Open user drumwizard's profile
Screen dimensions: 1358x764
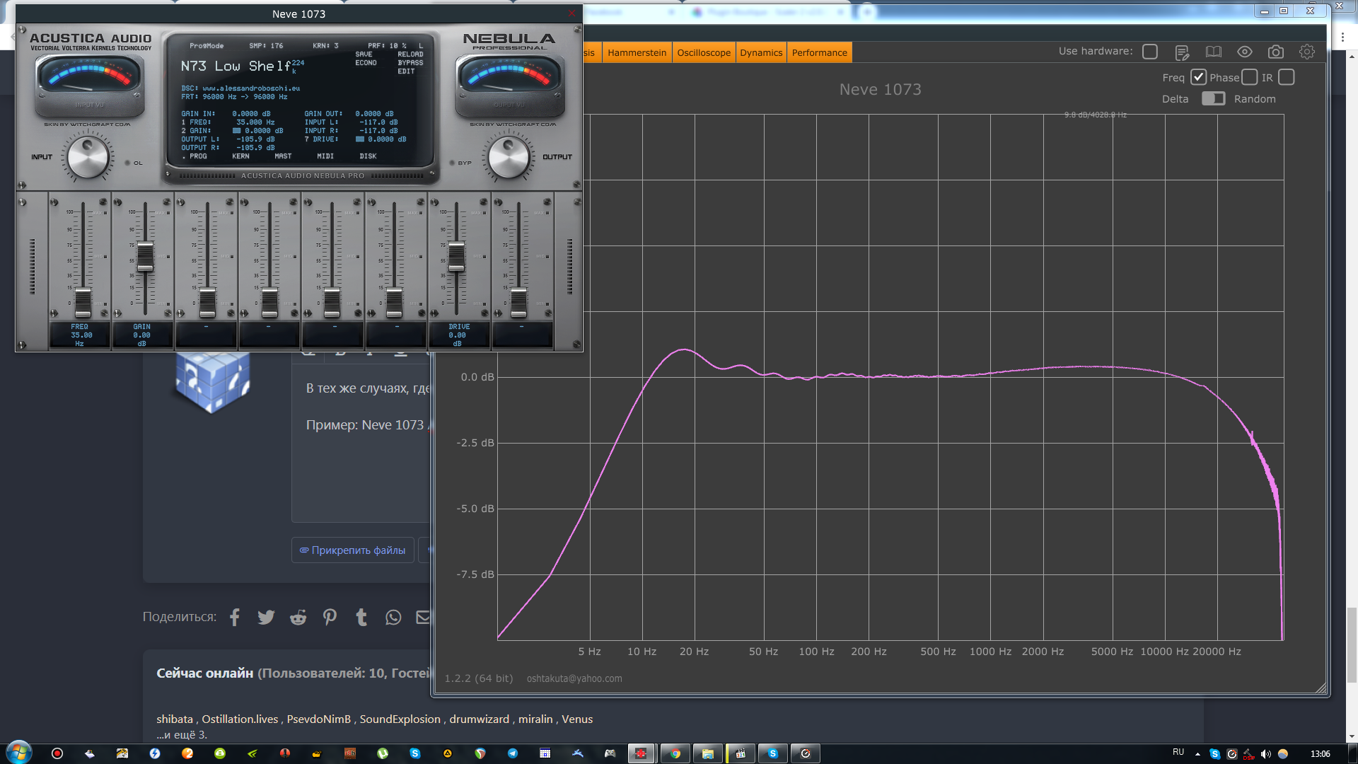pos(479,719)
